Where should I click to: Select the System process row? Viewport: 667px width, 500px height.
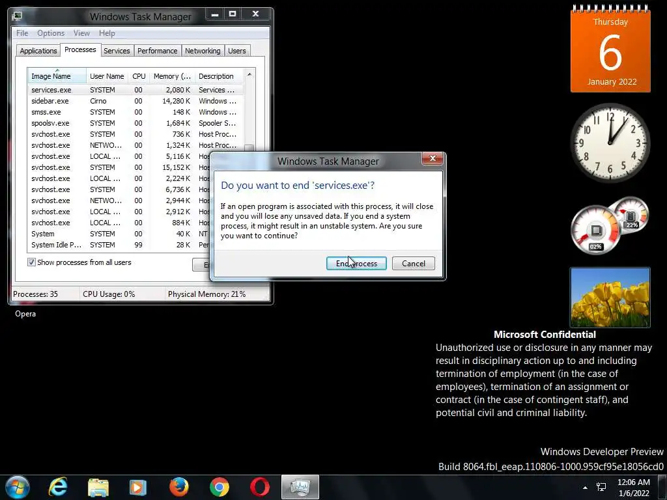pyautogui.click(x=119, y=234)
